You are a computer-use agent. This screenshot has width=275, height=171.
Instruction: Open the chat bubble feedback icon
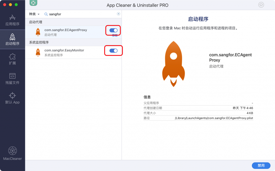[x=261, y=5]
